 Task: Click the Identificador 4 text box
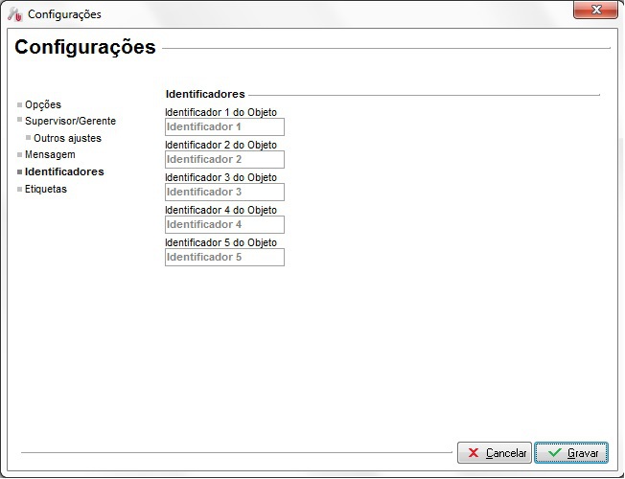point(224,224)
